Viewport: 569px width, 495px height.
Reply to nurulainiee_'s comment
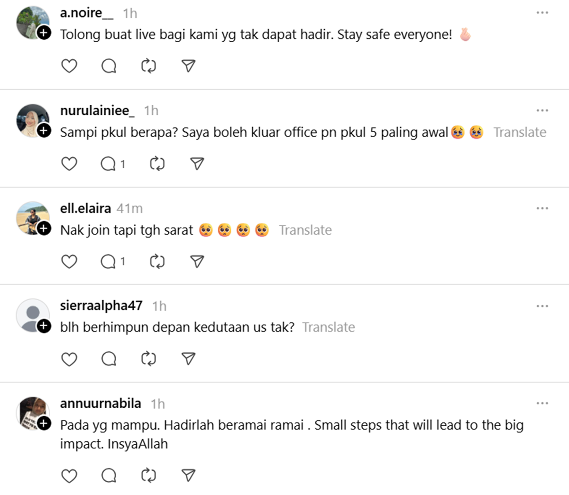tap(109, 164)
